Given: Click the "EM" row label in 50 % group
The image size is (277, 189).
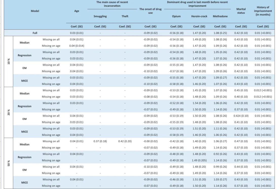Looking at the screenshot, I should [25, 170].
